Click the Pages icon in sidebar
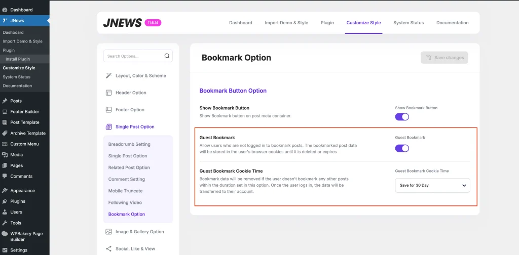519x255 pixels. pos(5,165)
